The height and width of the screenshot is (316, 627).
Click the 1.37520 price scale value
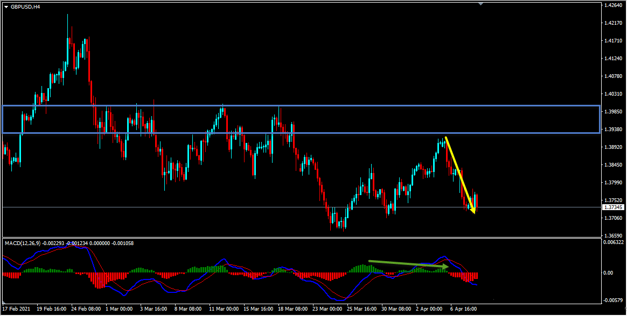pyautogui.click(x=613, y=200)
